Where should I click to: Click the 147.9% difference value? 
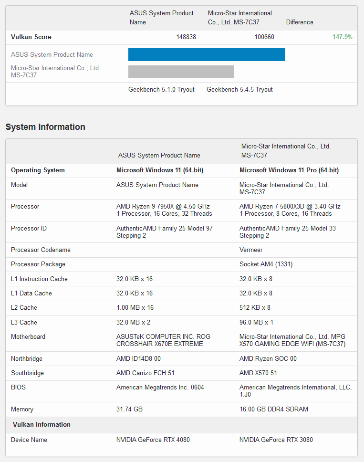[342, 37]
